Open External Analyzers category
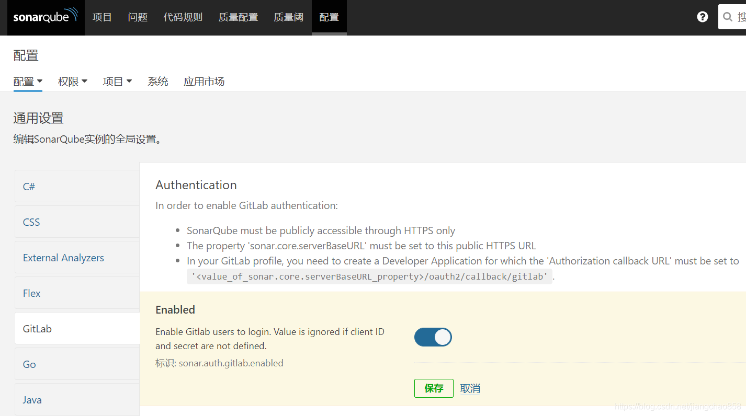The height and width of the screenshot is (416, 746). (77, 257)
